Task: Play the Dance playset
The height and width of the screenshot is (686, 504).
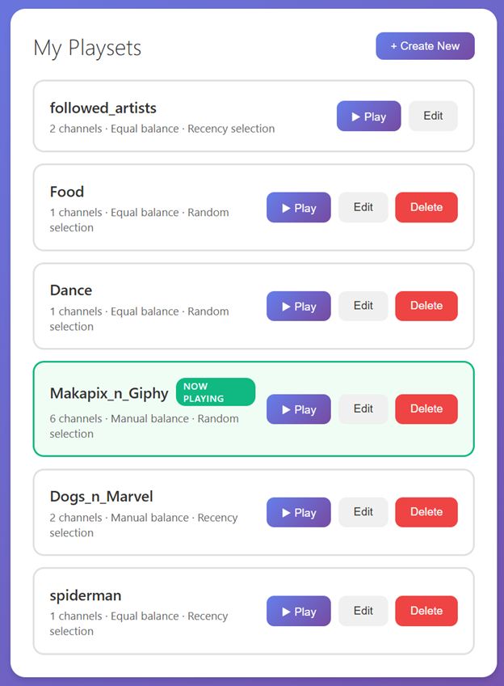Action: click(298, 307)
